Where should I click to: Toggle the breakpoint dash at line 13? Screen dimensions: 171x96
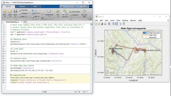tap(6, 54)
